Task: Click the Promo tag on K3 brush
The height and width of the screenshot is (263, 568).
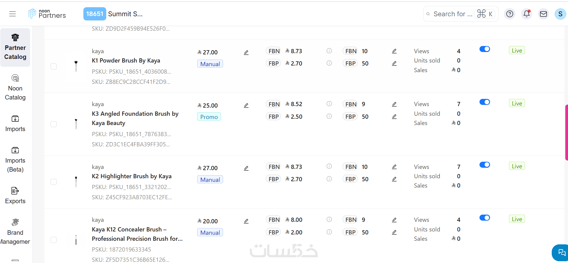Action: (209, 117)
